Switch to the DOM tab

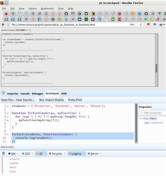point(64,94)
